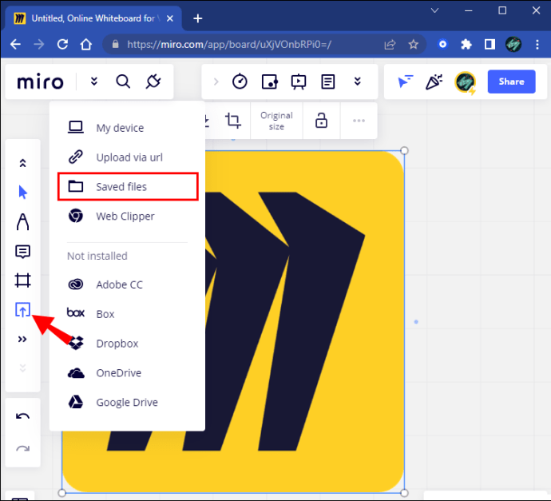Open the browser extensions puzzle icon
551x501 pixels.
(466, 44)
